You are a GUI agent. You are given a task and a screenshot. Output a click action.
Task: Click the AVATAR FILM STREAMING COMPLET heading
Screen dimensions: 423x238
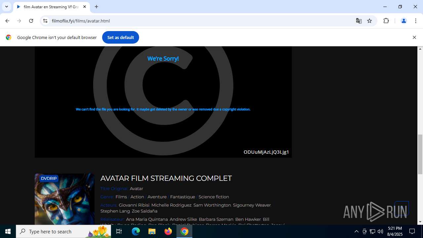coord(166,178)
